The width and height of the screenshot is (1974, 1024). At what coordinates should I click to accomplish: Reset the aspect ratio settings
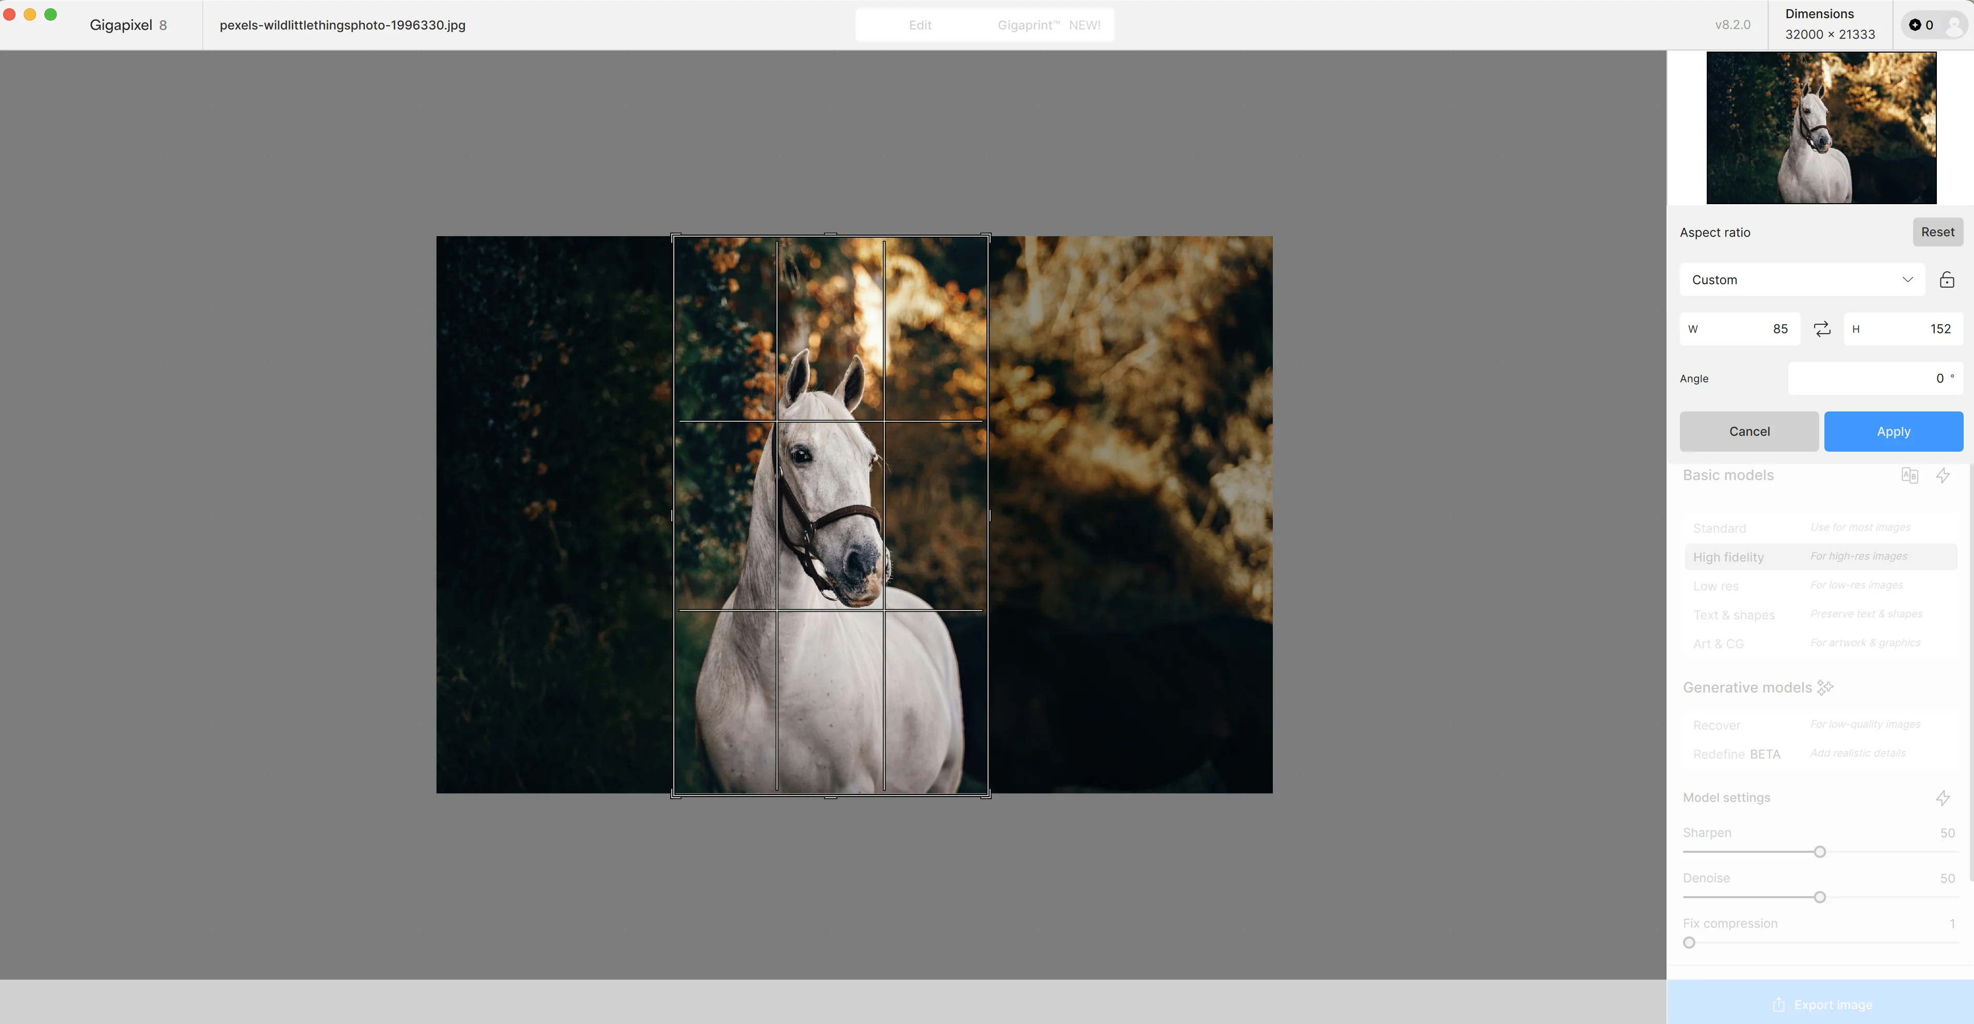(1936, 232)
